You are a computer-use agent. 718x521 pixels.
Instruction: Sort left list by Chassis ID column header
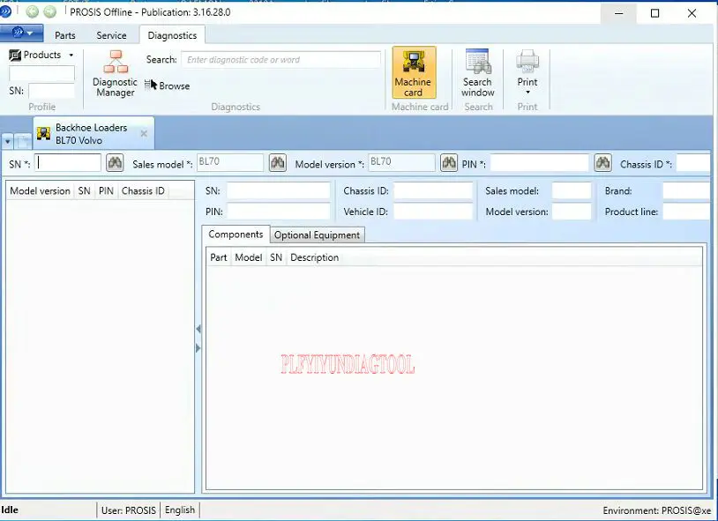(143, 191)
